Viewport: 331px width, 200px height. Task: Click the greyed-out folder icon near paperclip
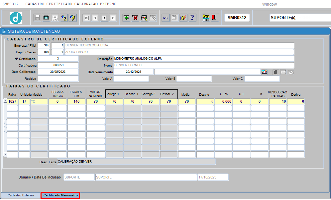[x=283, y=72]
